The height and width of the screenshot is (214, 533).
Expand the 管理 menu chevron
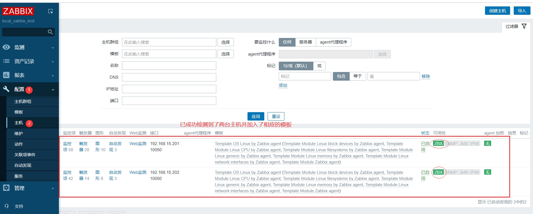53,188
